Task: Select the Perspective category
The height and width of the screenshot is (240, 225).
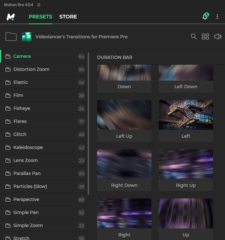Action: [x=43, y=200]
